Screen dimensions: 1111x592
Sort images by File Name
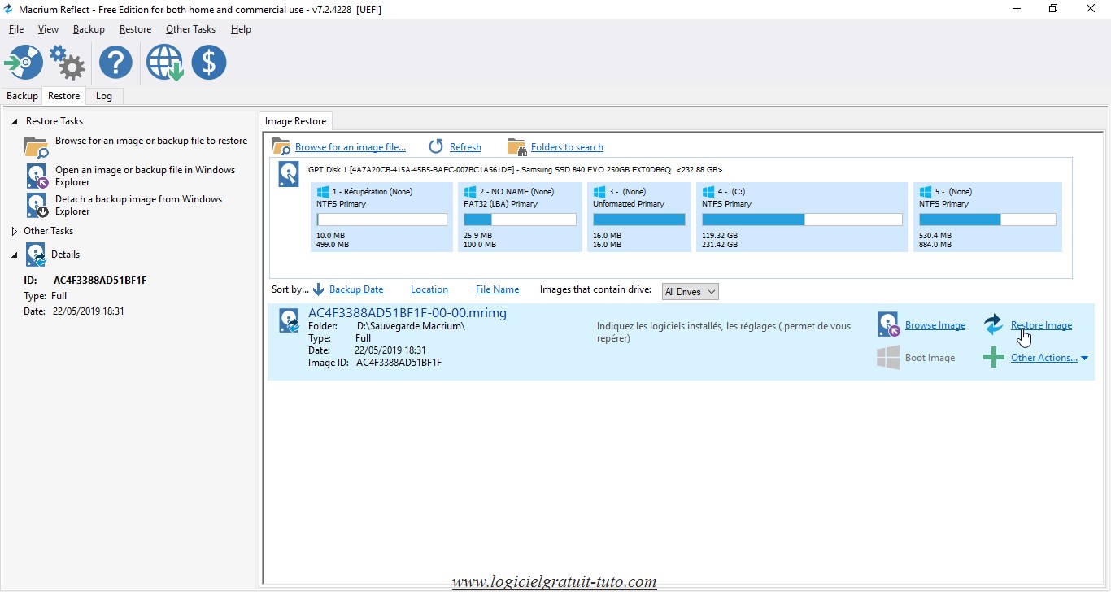(497, 289)
